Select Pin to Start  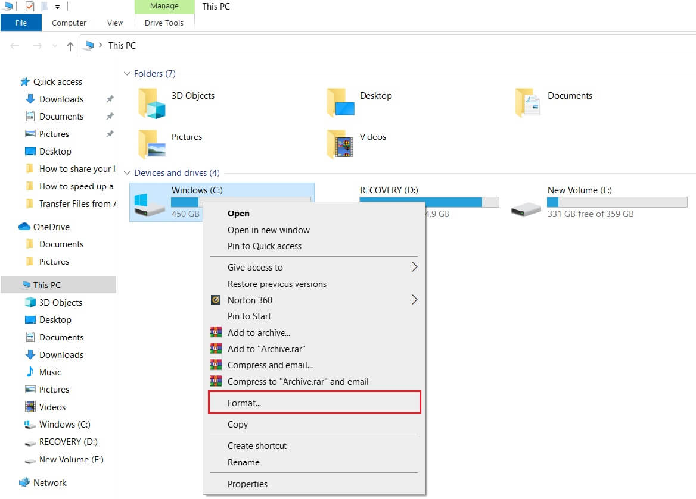point(314,316)
